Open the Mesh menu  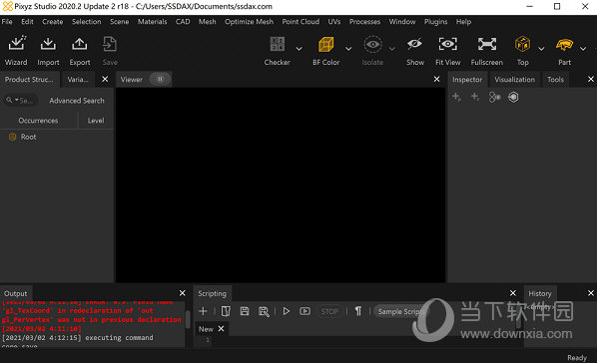[207, 22]
